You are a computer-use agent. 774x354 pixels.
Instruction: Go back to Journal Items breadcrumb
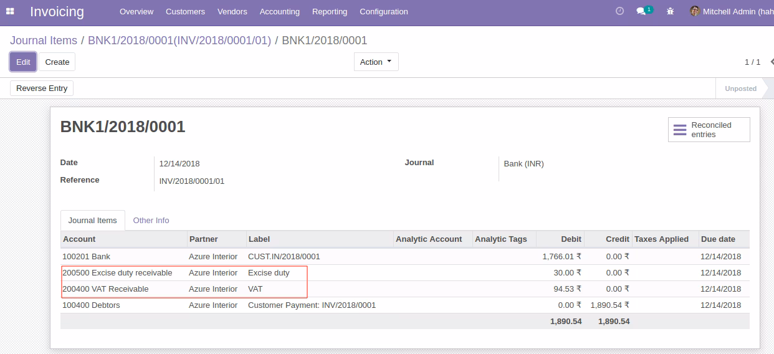click(x=44, y=41)
